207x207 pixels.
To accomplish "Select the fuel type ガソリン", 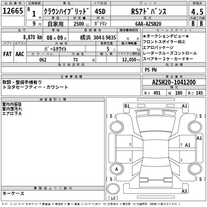I will click(100, 24).
